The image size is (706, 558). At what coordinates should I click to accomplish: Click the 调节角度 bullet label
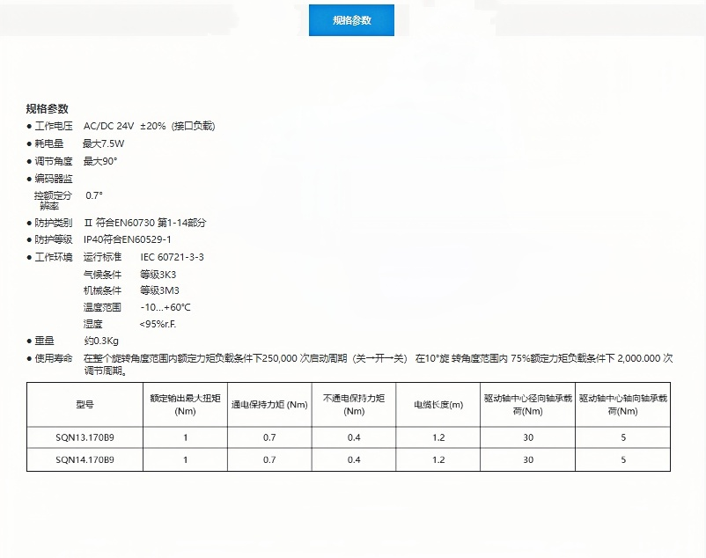pyautogui.click(x=53, y=161)
